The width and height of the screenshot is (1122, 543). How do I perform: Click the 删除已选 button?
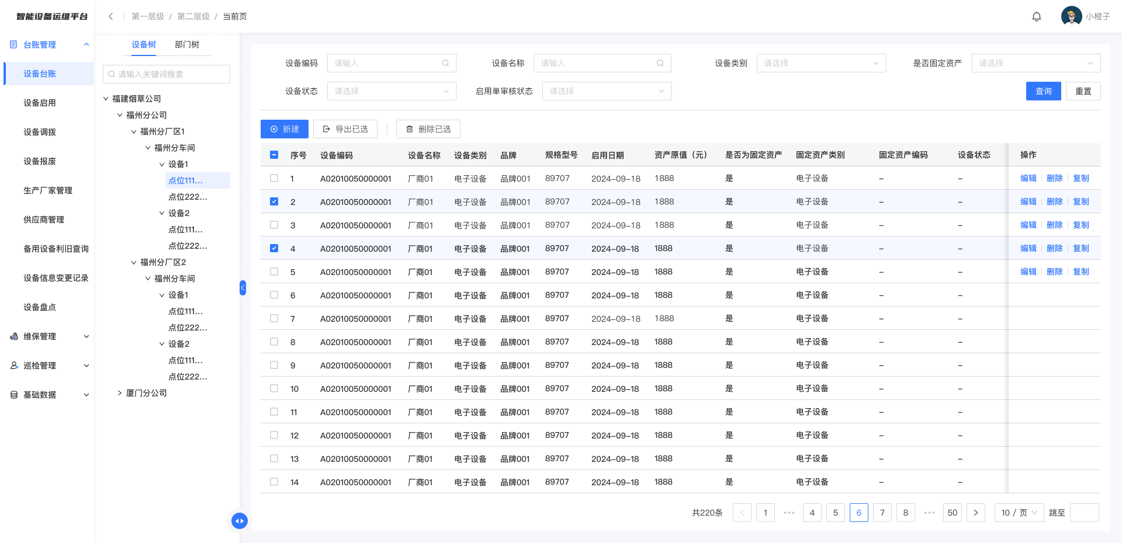428,129
